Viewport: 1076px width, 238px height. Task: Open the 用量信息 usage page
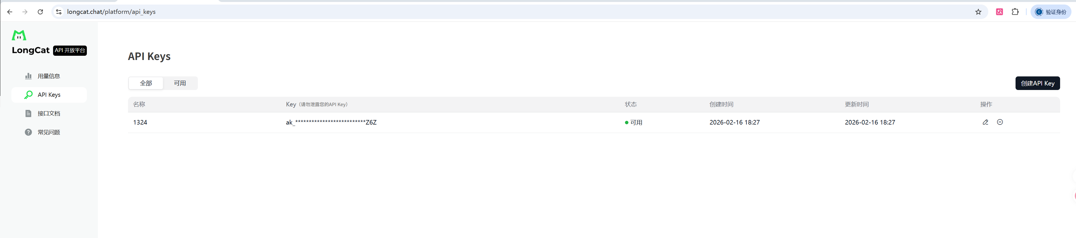49,76
